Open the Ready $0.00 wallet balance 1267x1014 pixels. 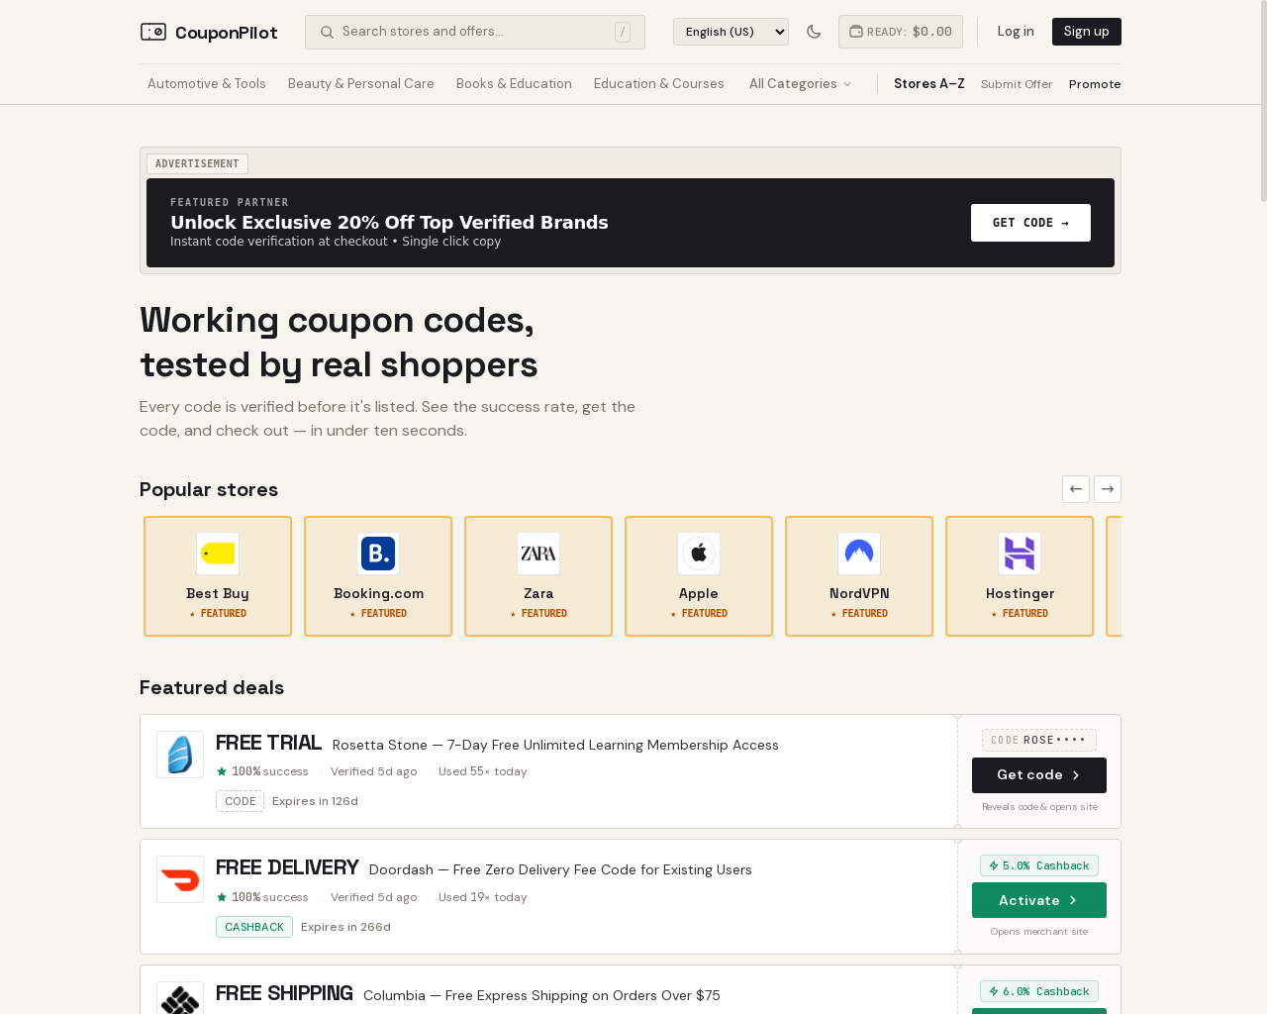901,32
